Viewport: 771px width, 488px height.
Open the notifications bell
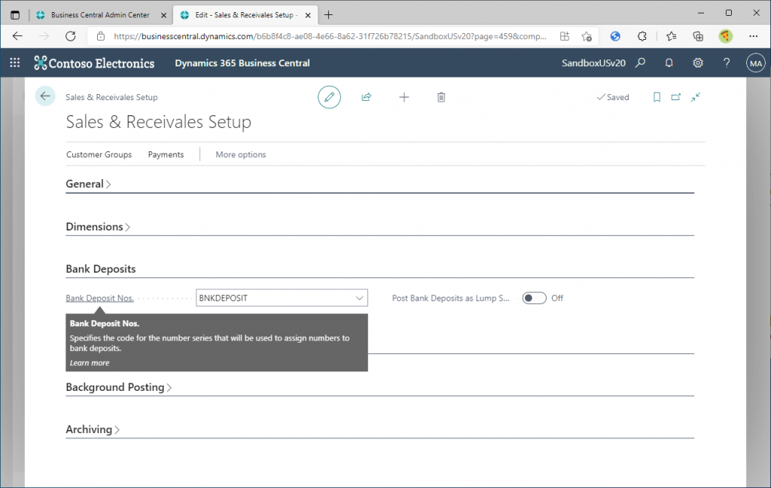coord(669,63)
